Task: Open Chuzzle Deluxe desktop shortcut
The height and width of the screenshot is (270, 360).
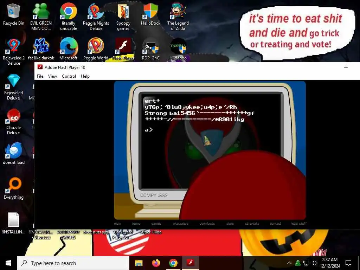Action: (x=14, y=121)
